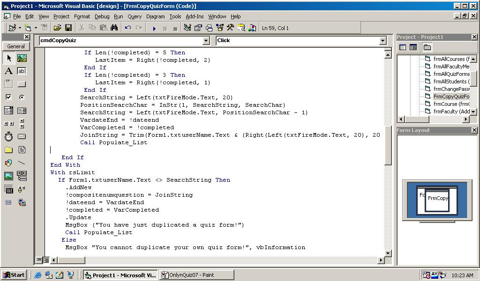Launch Internet Explorer from Quick Launch
The height and width of the screenshot is (281, 480).
(x=37, y=275)
